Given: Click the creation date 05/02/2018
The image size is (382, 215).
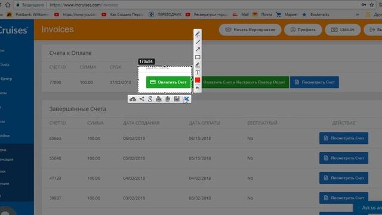Looking at the screenshot, I should click(134, 158).
